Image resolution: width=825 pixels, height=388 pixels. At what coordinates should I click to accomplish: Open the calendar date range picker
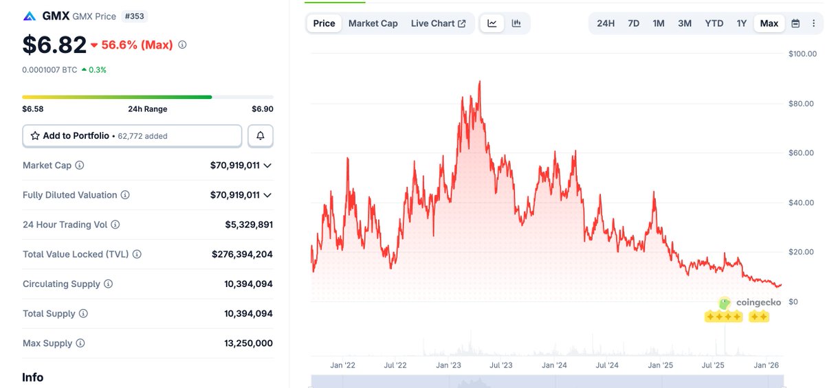[x=795, y=23]
